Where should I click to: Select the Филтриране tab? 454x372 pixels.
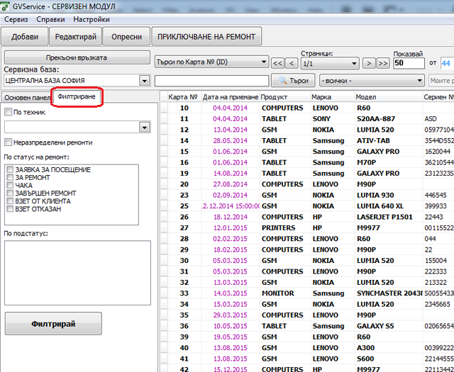(77, 96)
